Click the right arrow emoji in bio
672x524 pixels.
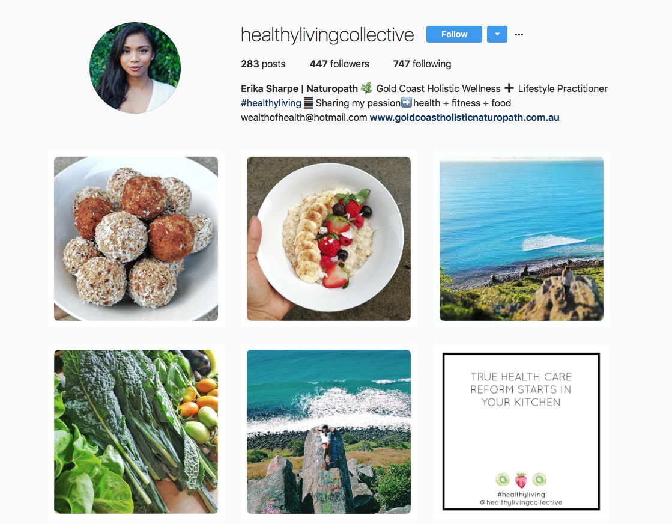[407, 103]
